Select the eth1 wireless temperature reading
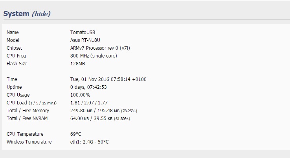 (x=90, y=142)
